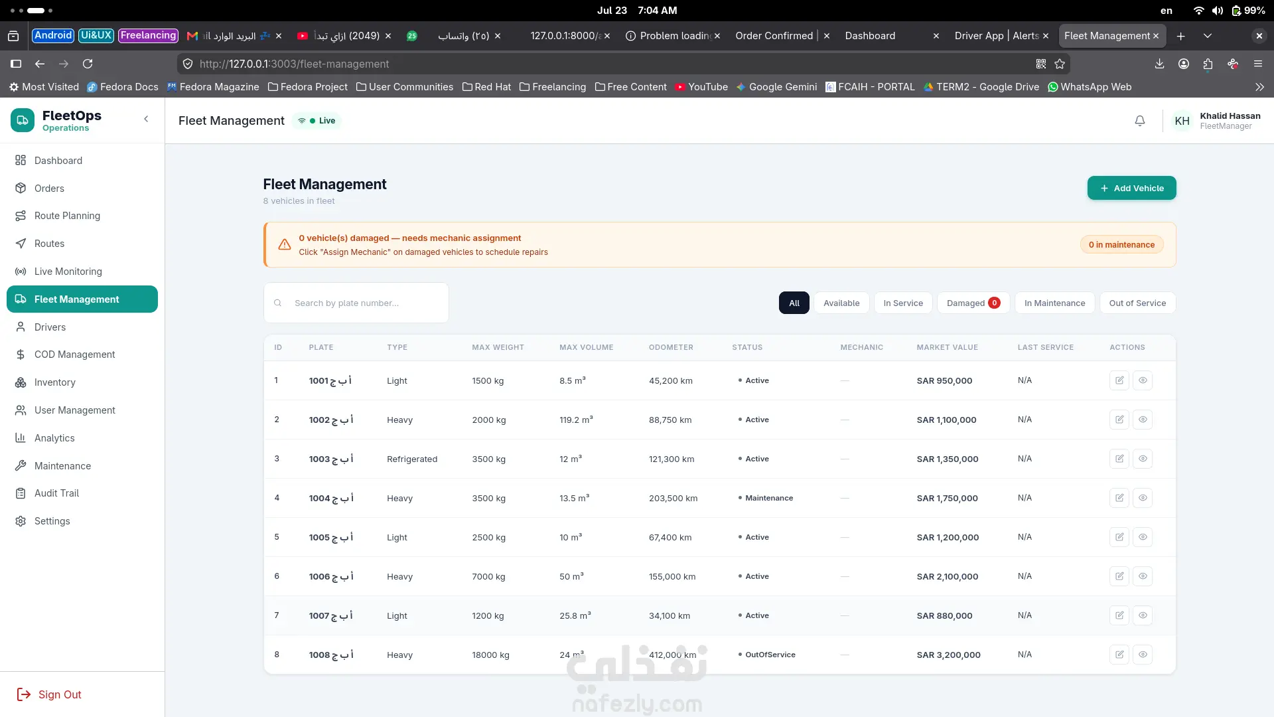View details of vehicle 1004 eye icon
Screen dimensions: 1274x717
(x=1143, y=498)
